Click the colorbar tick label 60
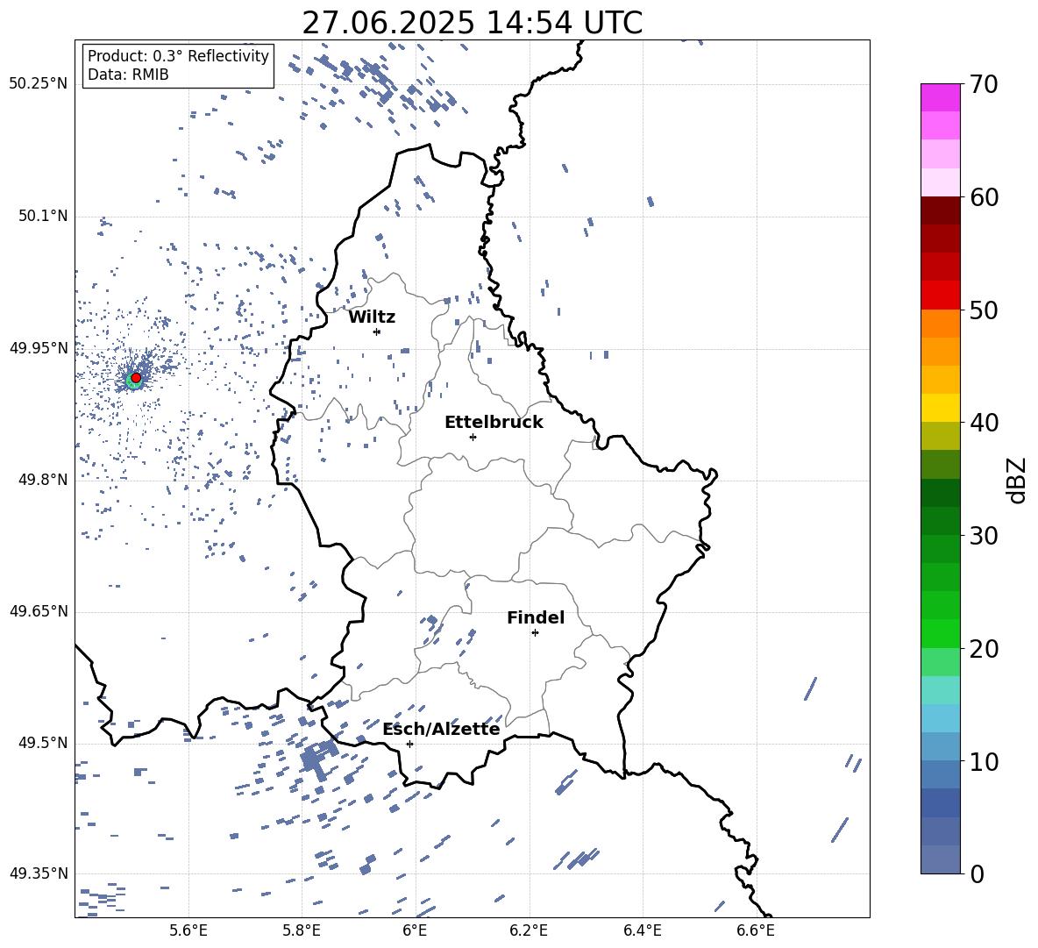This screenshot has height=948, width=1038. click(x=984, y=197)
